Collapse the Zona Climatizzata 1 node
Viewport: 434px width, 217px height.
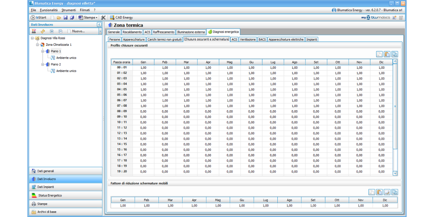click(37, 45)
